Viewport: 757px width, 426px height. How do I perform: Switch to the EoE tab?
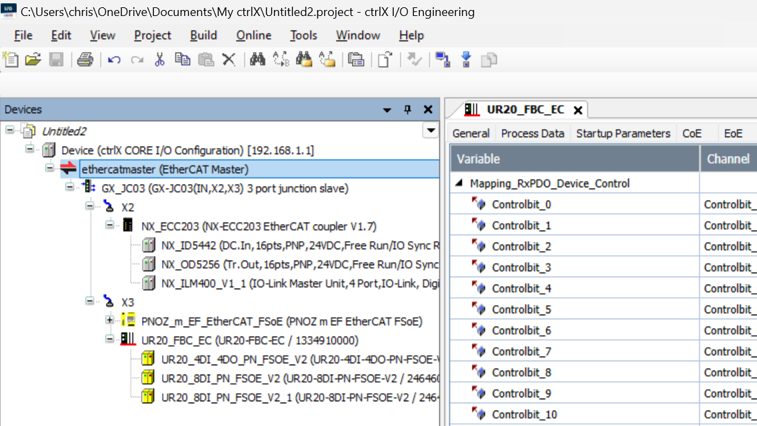[733, 133]
